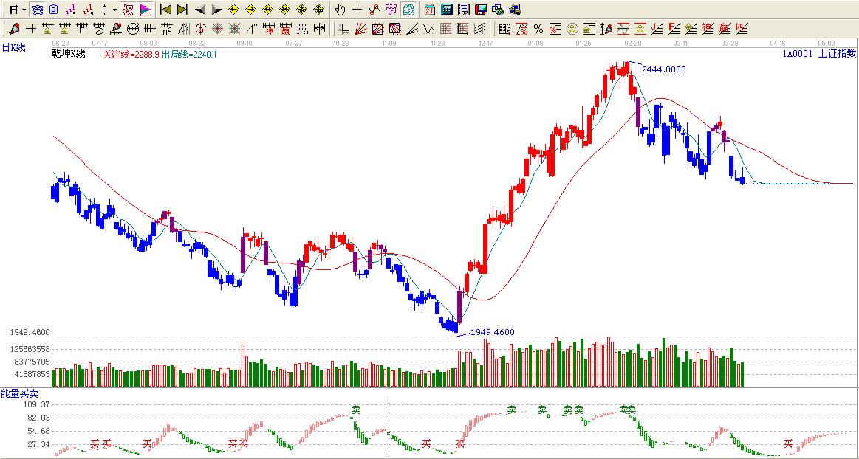Click the yellow diamond left arrow

(x=233, y=10)
